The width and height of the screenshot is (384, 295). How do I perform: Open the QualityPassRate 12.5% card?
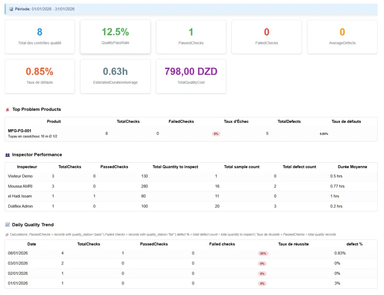click(115, 36)
